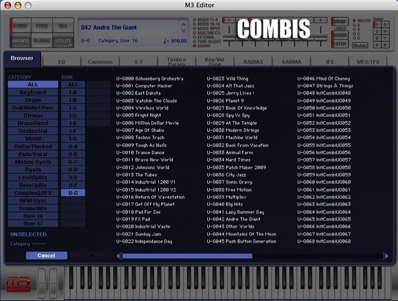Click the tempo note symbol beside 090.00

click(165, 40)
